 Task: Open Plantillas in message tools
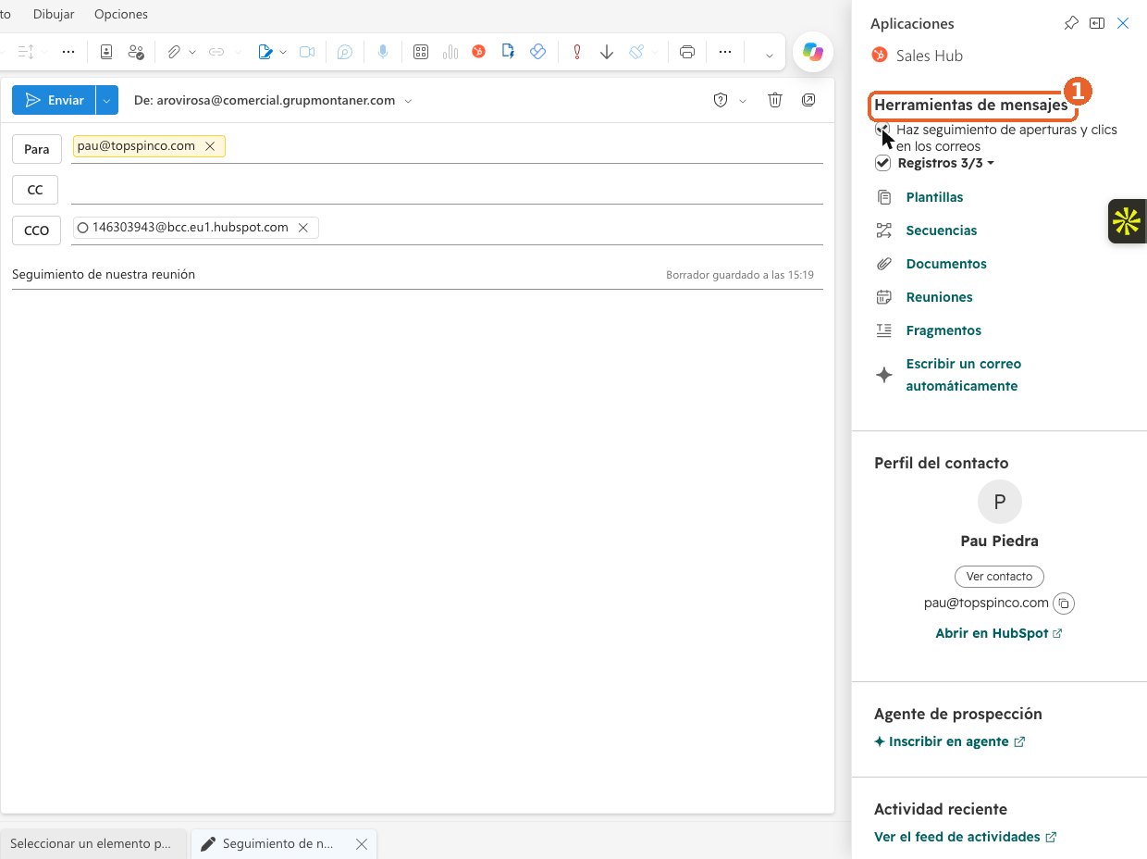point(934,197)
